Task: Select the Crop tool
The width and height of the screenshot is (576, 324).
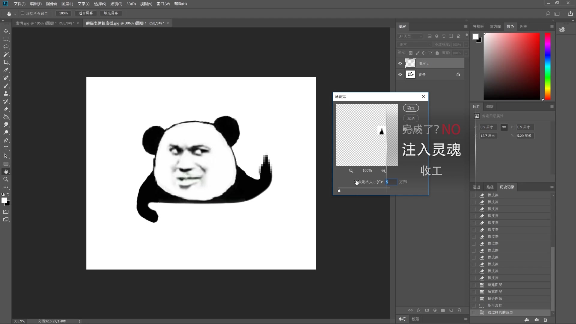Action: coord(6,62)
